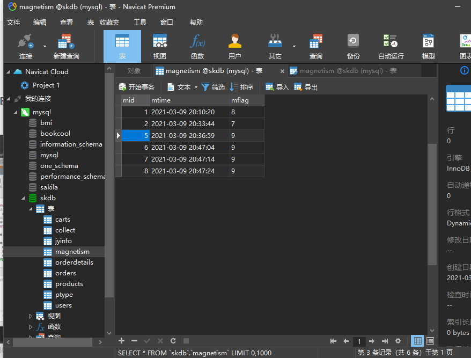Screen dimensions: 471x358
Task: Click the Export (导出) button
Action: (x=306, y=87)
